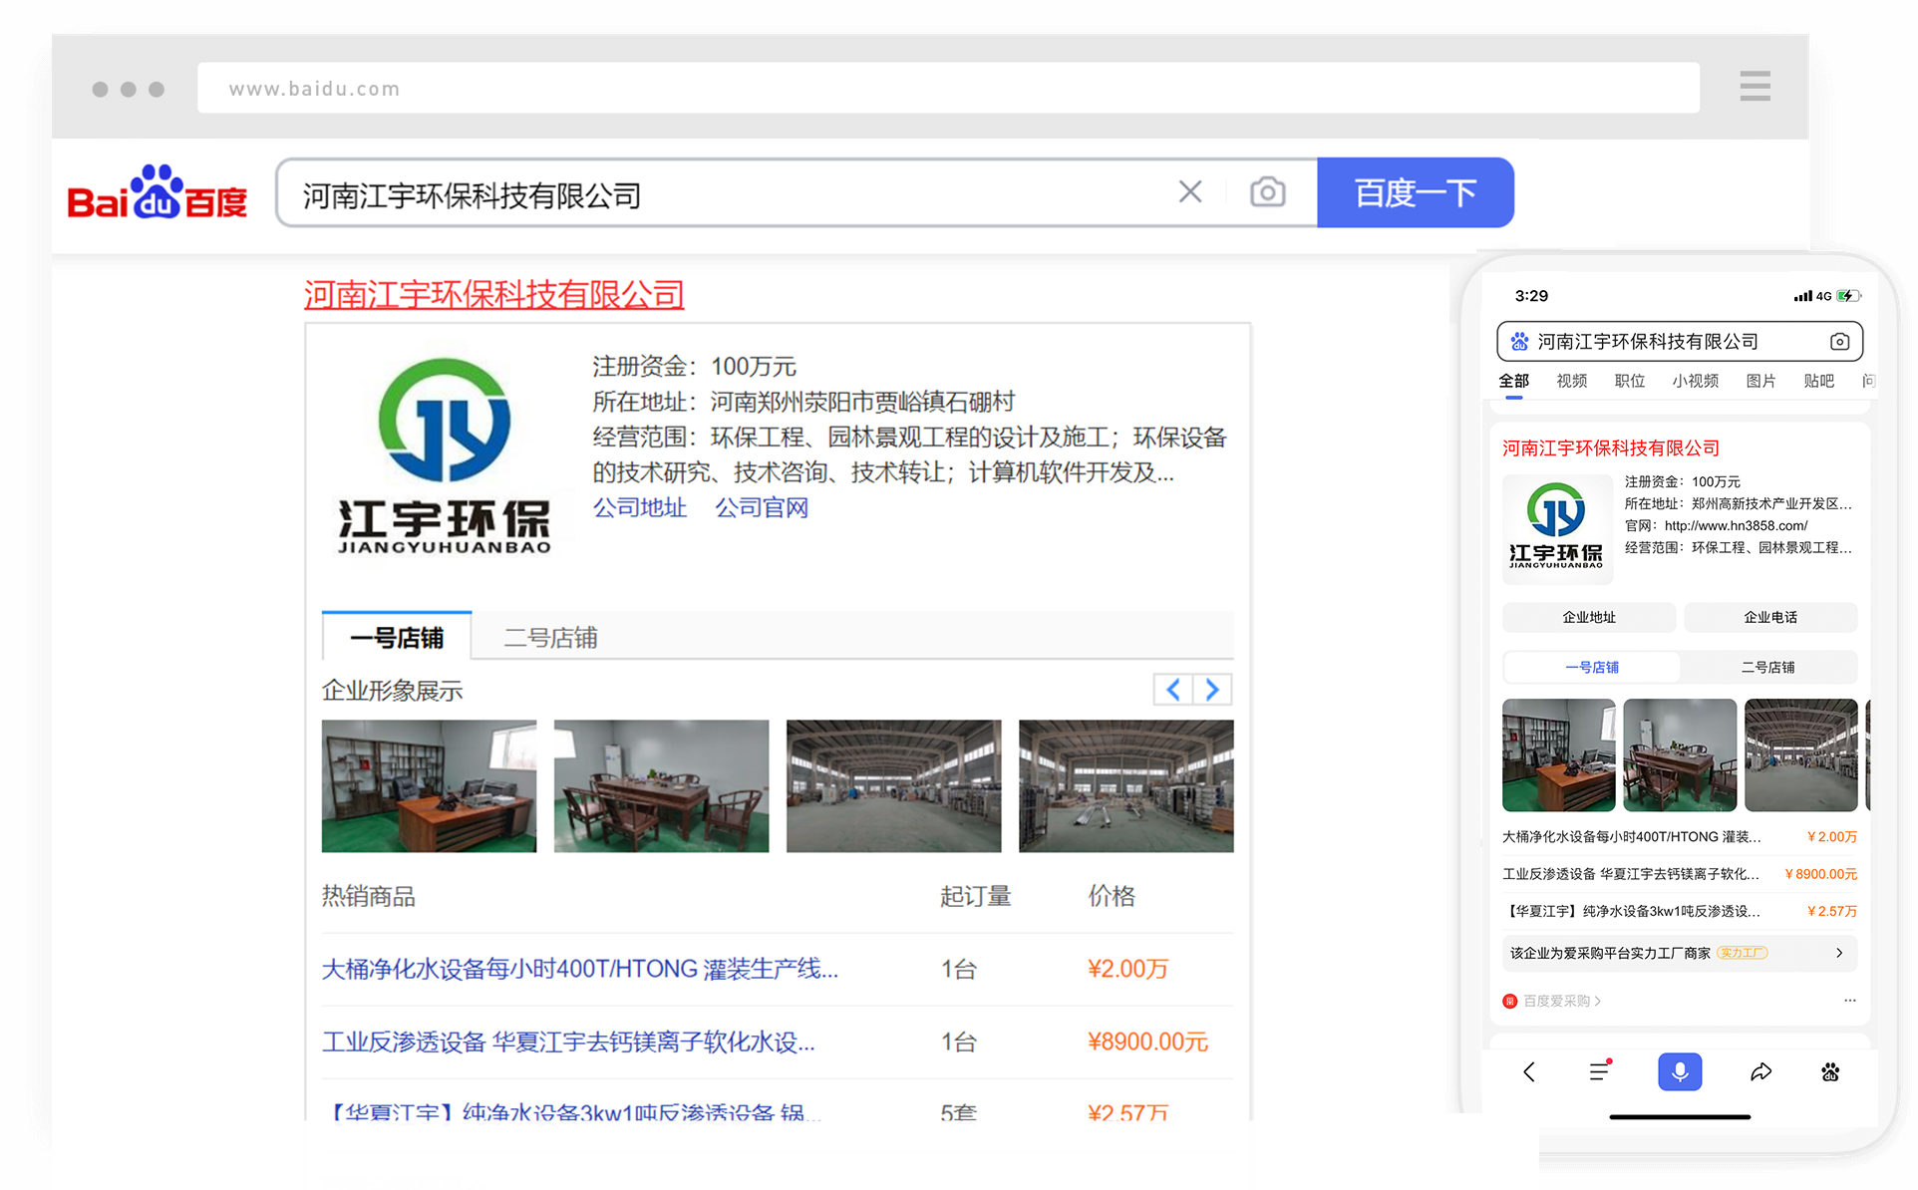
Task: Open the three-dot more options on phone card
Action: [x=1849, y=1000]
